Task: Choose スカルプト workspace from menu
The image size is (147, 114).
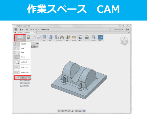Action: (22, 44)
